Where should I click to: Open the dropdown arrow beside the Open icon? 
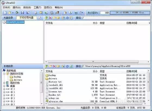click(x=13, y=13)
